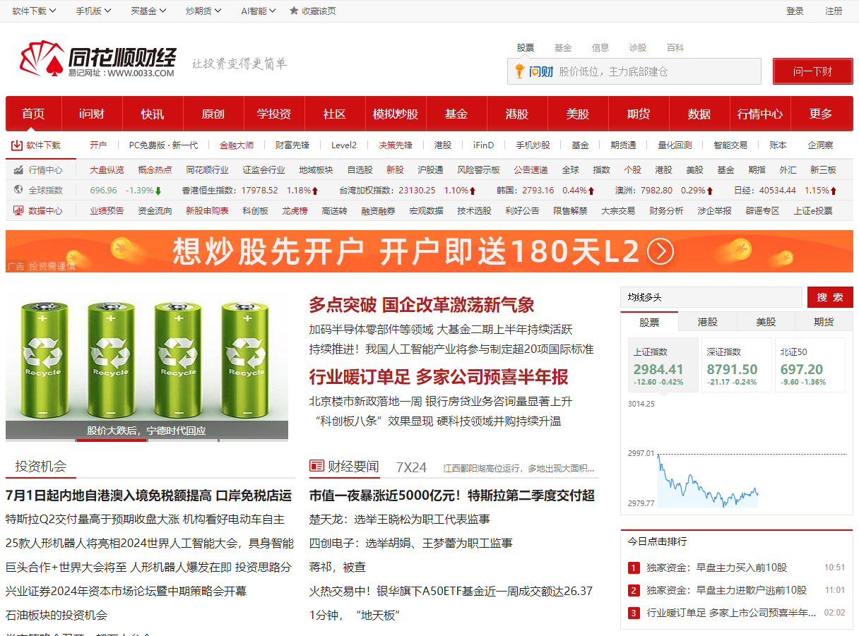859x636 pixels.
Task: Click the chart icon beside 行情中心 row
Action: click(x=18, y=170)
